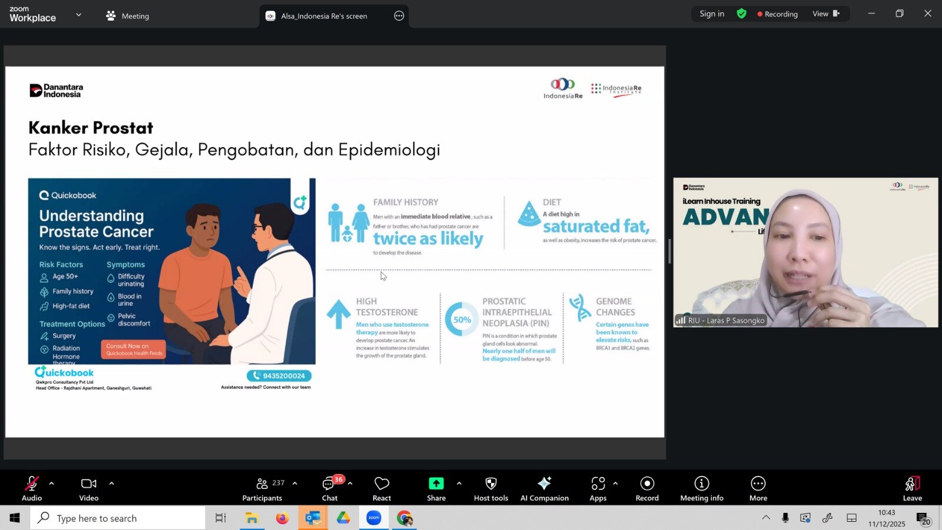Expand audio options arrow beside Audio
942x530 pixels.
point(52,483)
